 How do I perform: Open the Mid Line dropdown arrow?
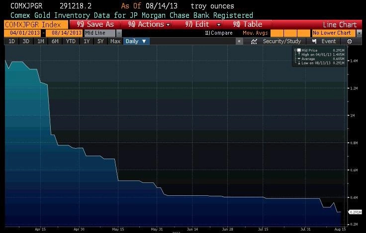pyautogui.click(x=119, y=33)
